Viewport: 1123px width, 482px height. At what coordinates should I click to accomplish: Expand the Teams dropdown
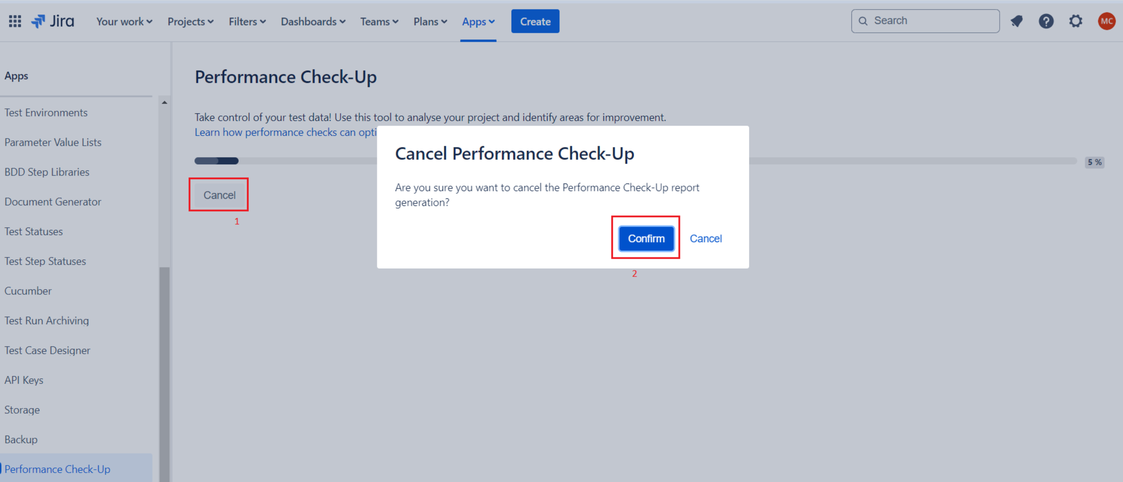click(379, 22)
